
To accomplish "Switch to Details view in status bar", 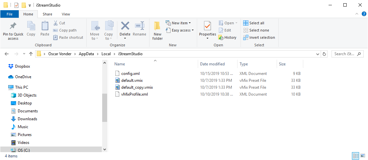I will tap(356, 155).
